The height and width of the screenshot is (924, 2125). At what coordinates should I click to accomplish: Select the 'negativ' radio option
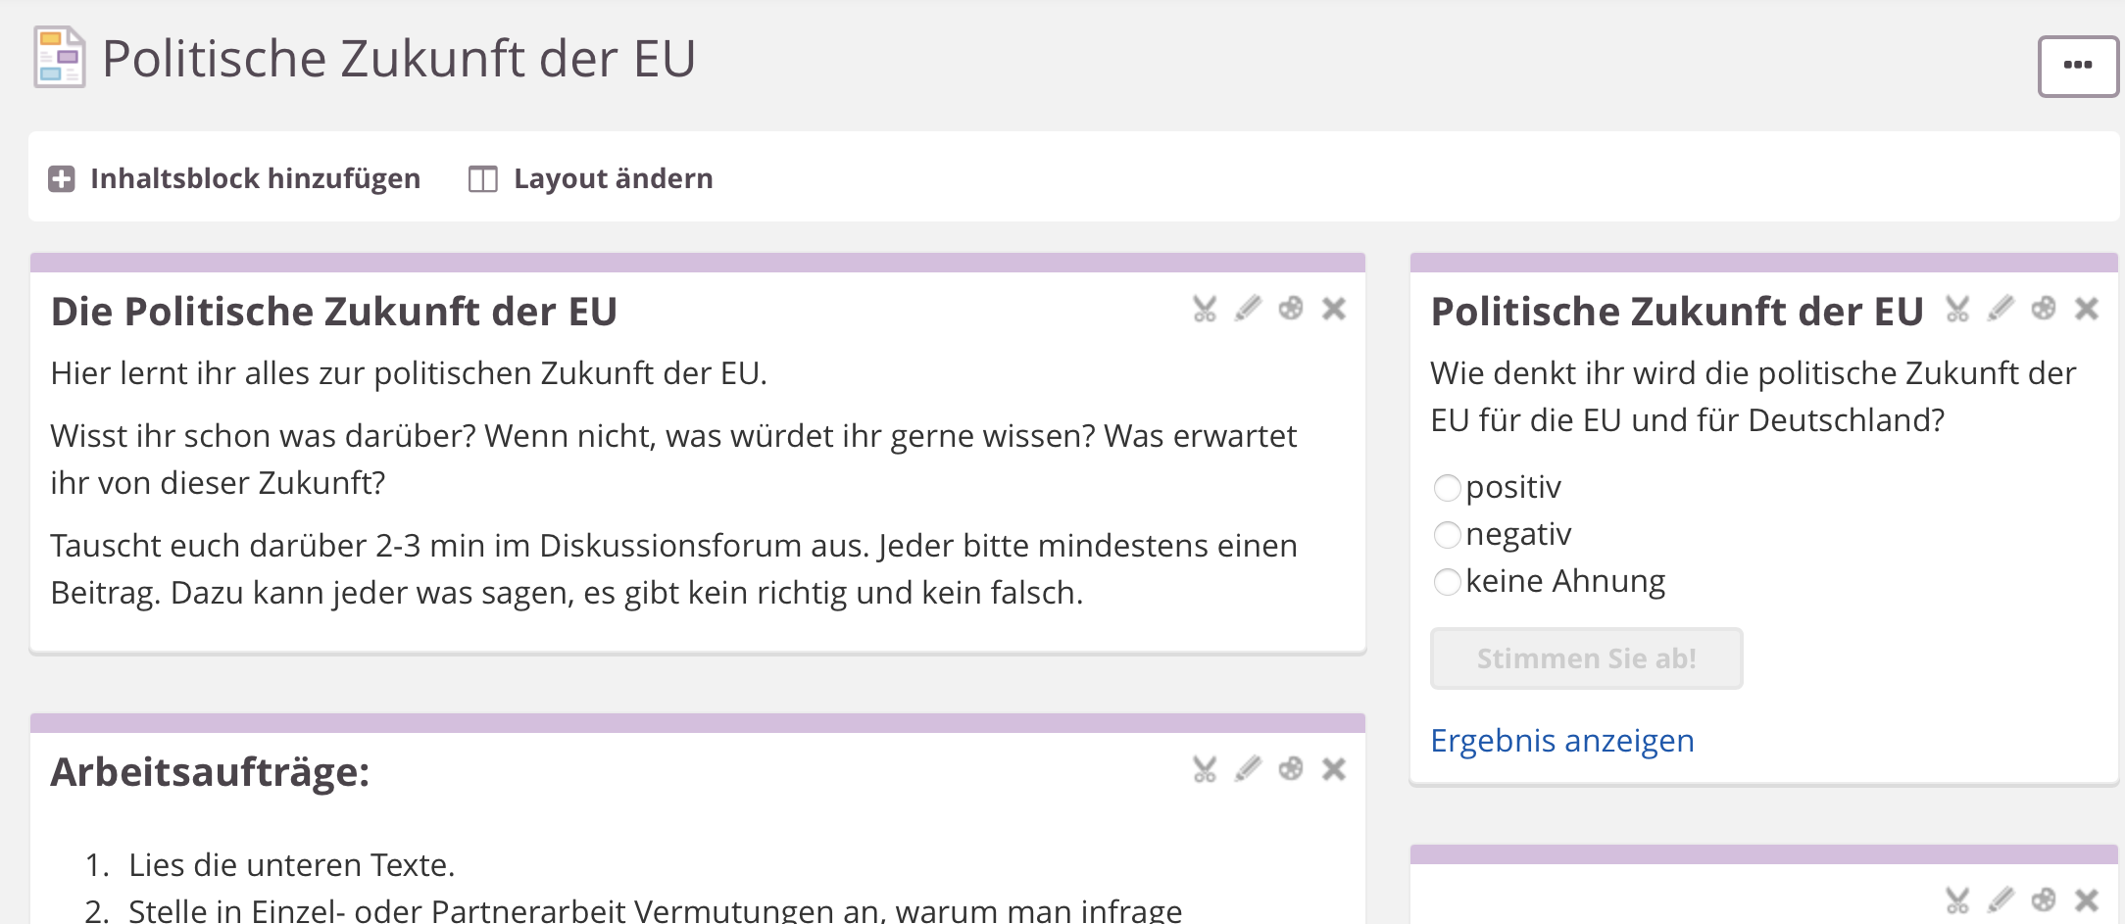tap(1447, 535)
